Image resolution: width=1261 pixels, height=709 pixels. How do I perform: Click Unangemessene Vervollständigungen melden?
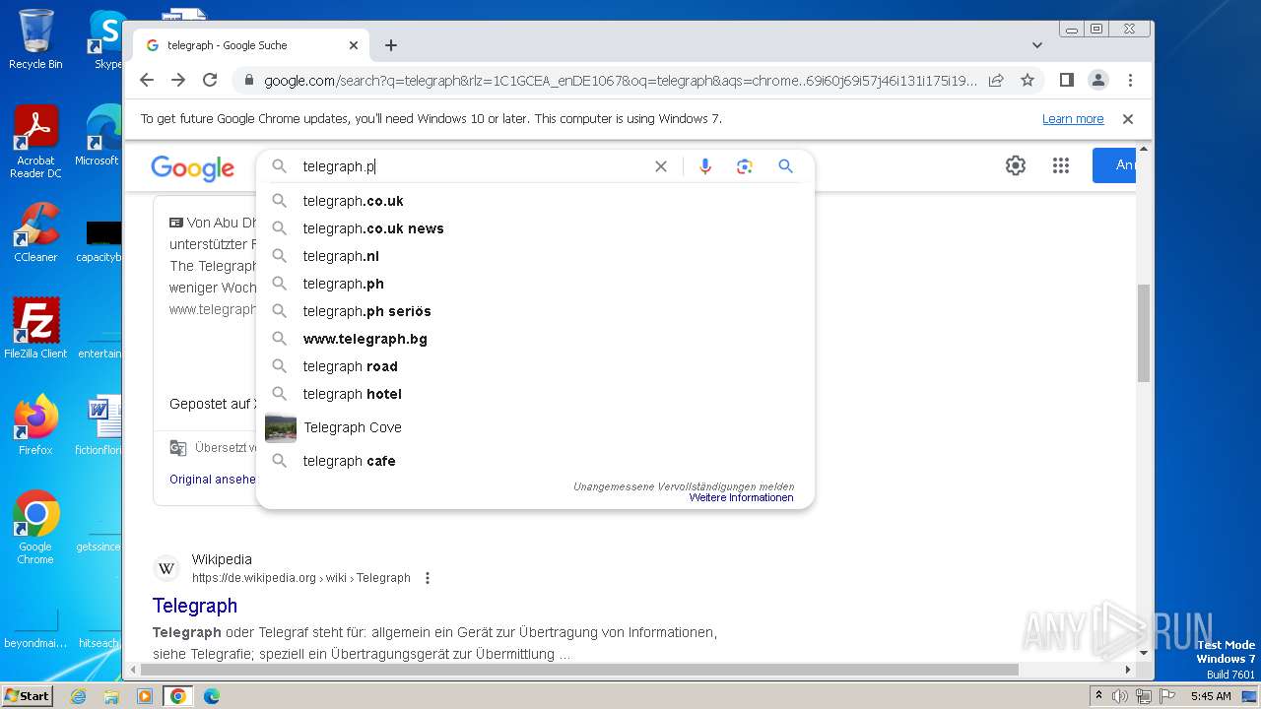click(x=684, y=486)
